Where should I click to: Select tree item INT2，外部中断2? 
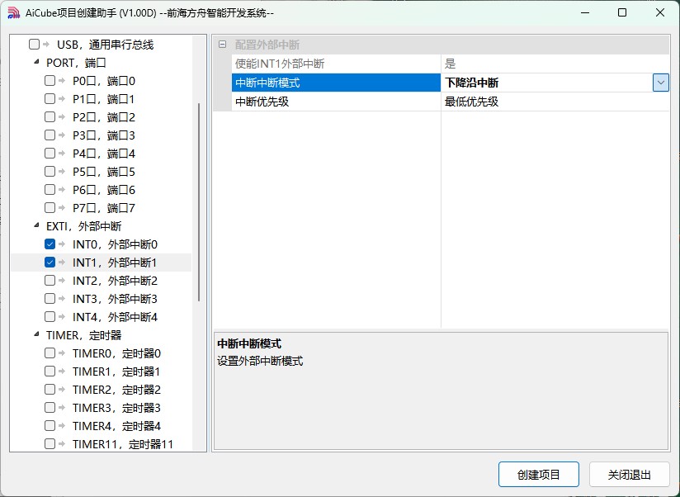[x=115, y=281]
